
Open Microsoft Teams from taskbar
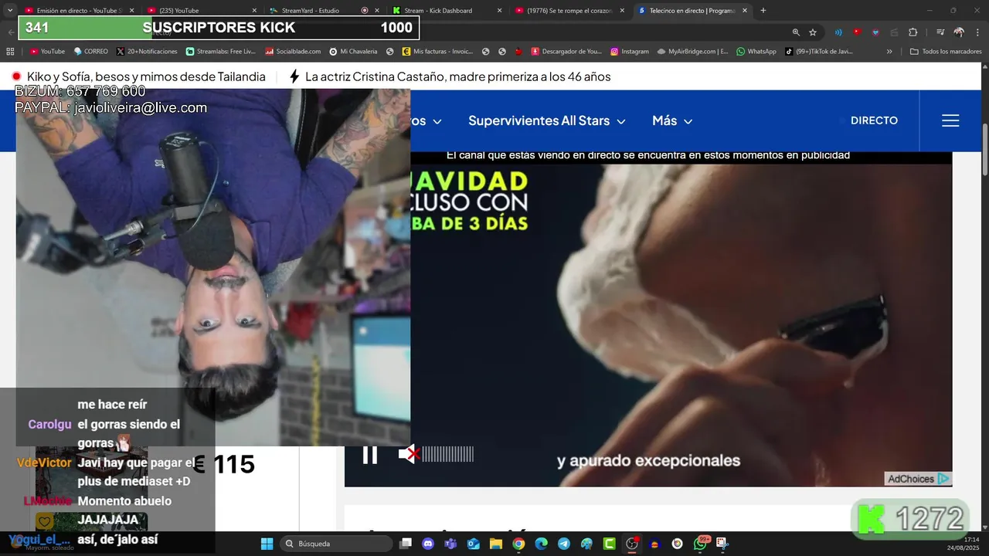pyautogui.click(x=450, y=544)
